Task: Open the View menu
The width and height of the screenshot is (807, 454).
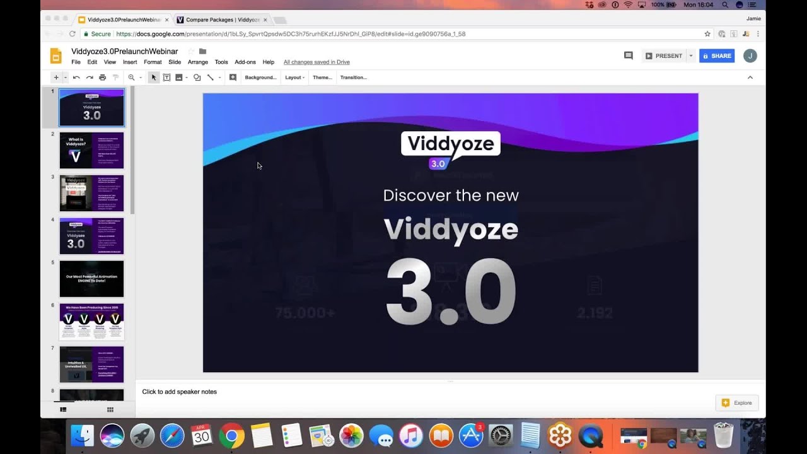Action: pyautogui.click(x=110, y=62)
